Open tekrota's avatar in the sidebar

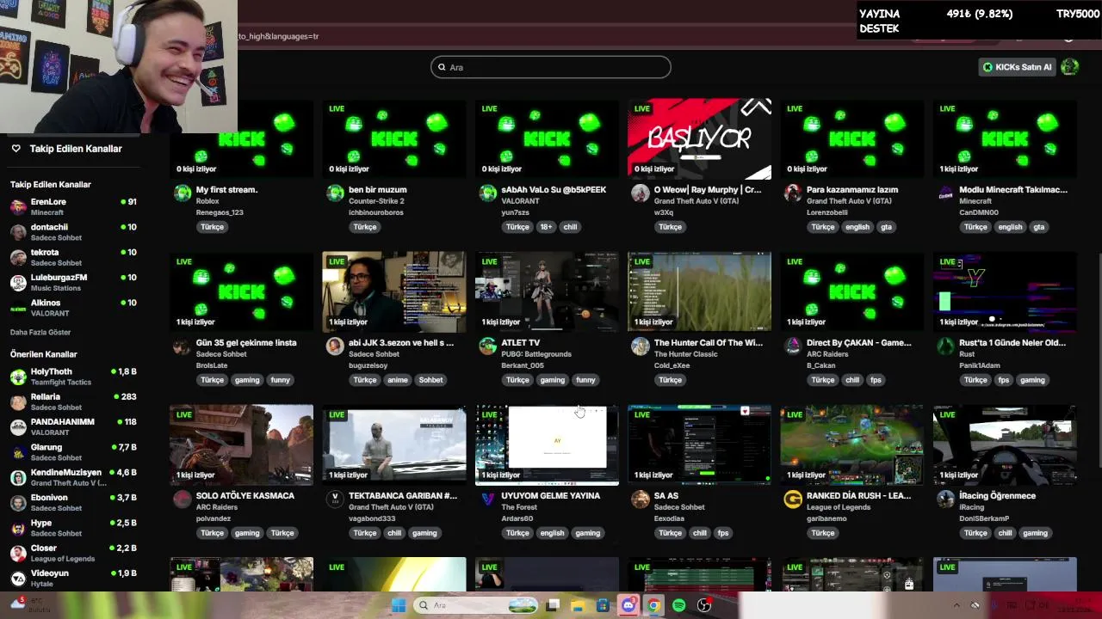coord(18,257)
